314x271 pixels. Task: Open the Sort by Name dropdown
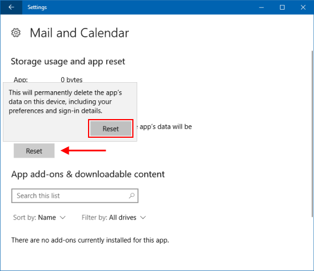[x=39, y=217]
